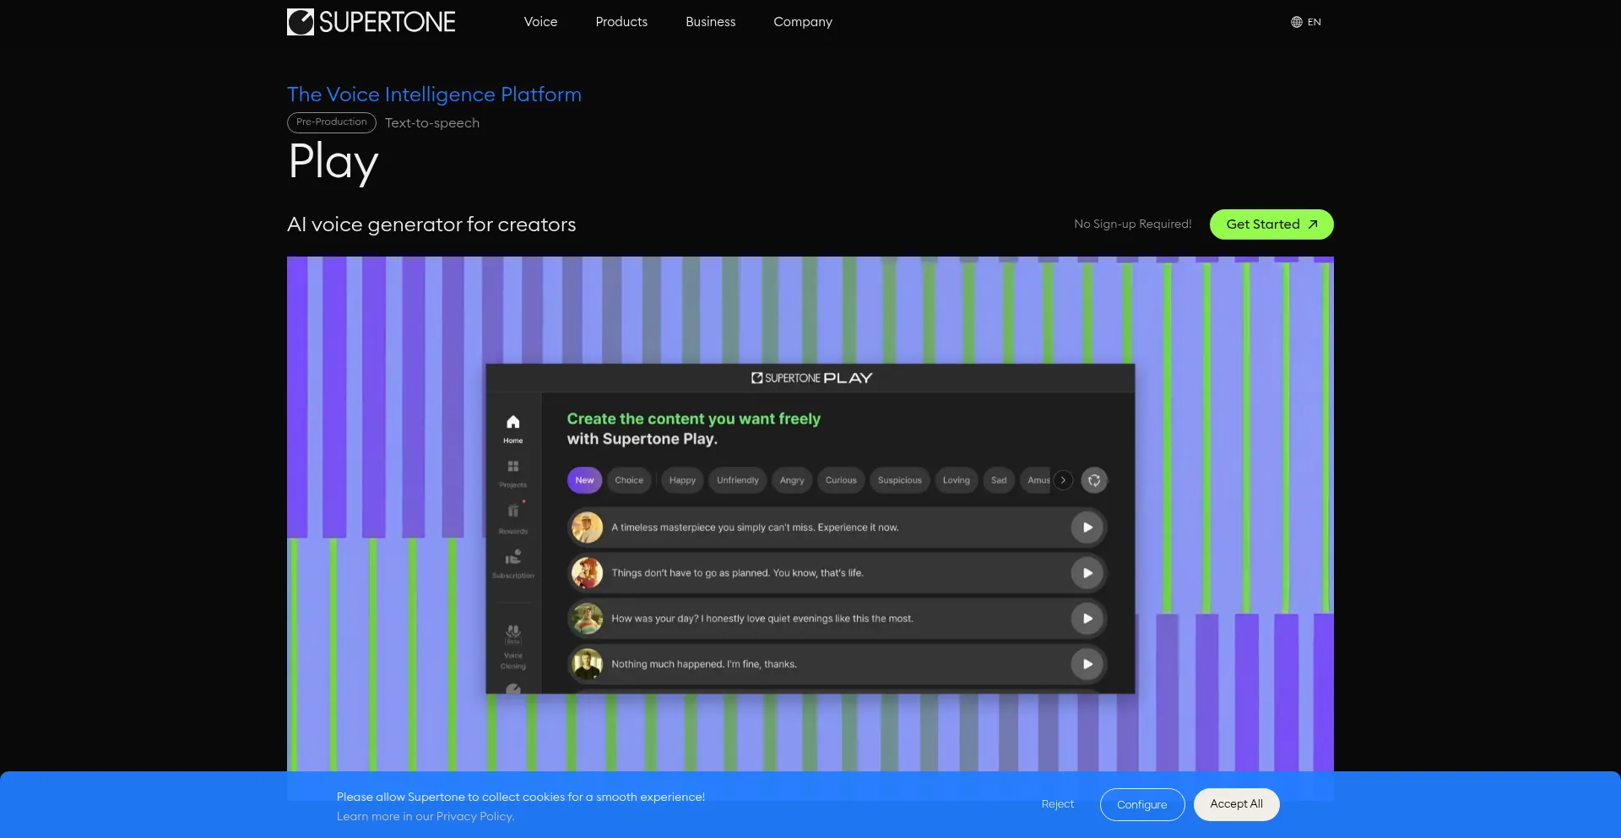This screenshot has width=1621, height=838.
Task: Play the "A timeless masterpiece" sample
Action: point(1087,527)
